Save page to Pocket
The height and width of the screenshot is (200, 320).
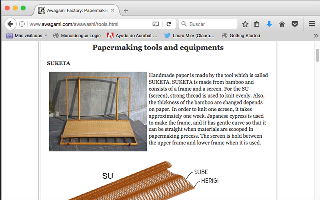click(x=294, y=24)
